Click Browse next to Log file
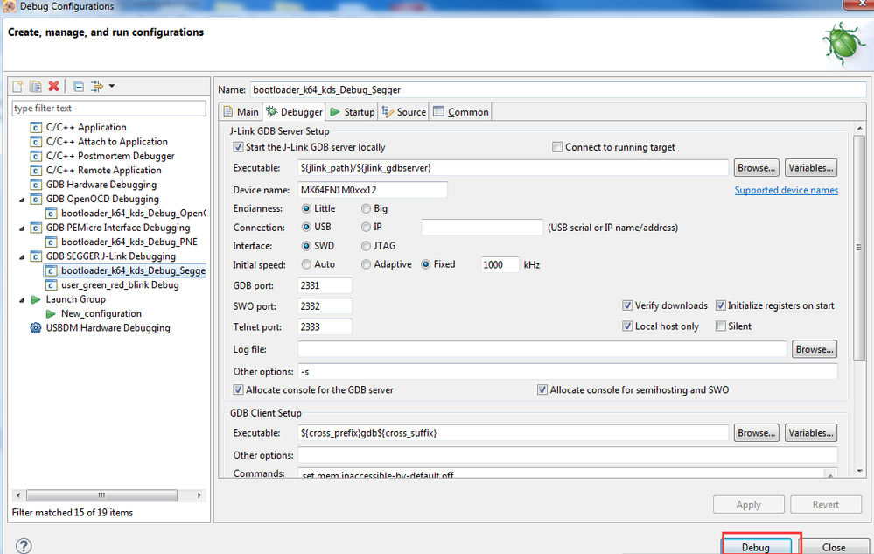Screen dimensions: 874x554 point(815,349)
